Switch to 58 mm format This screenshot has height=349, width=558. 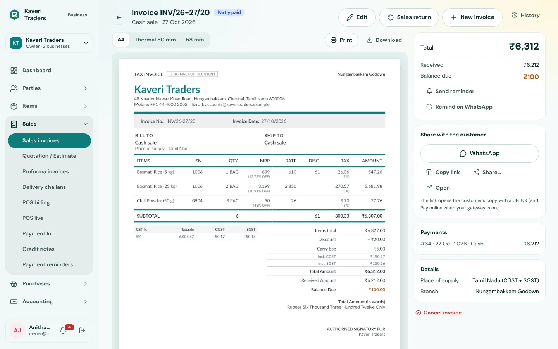(x=195, y=40)
